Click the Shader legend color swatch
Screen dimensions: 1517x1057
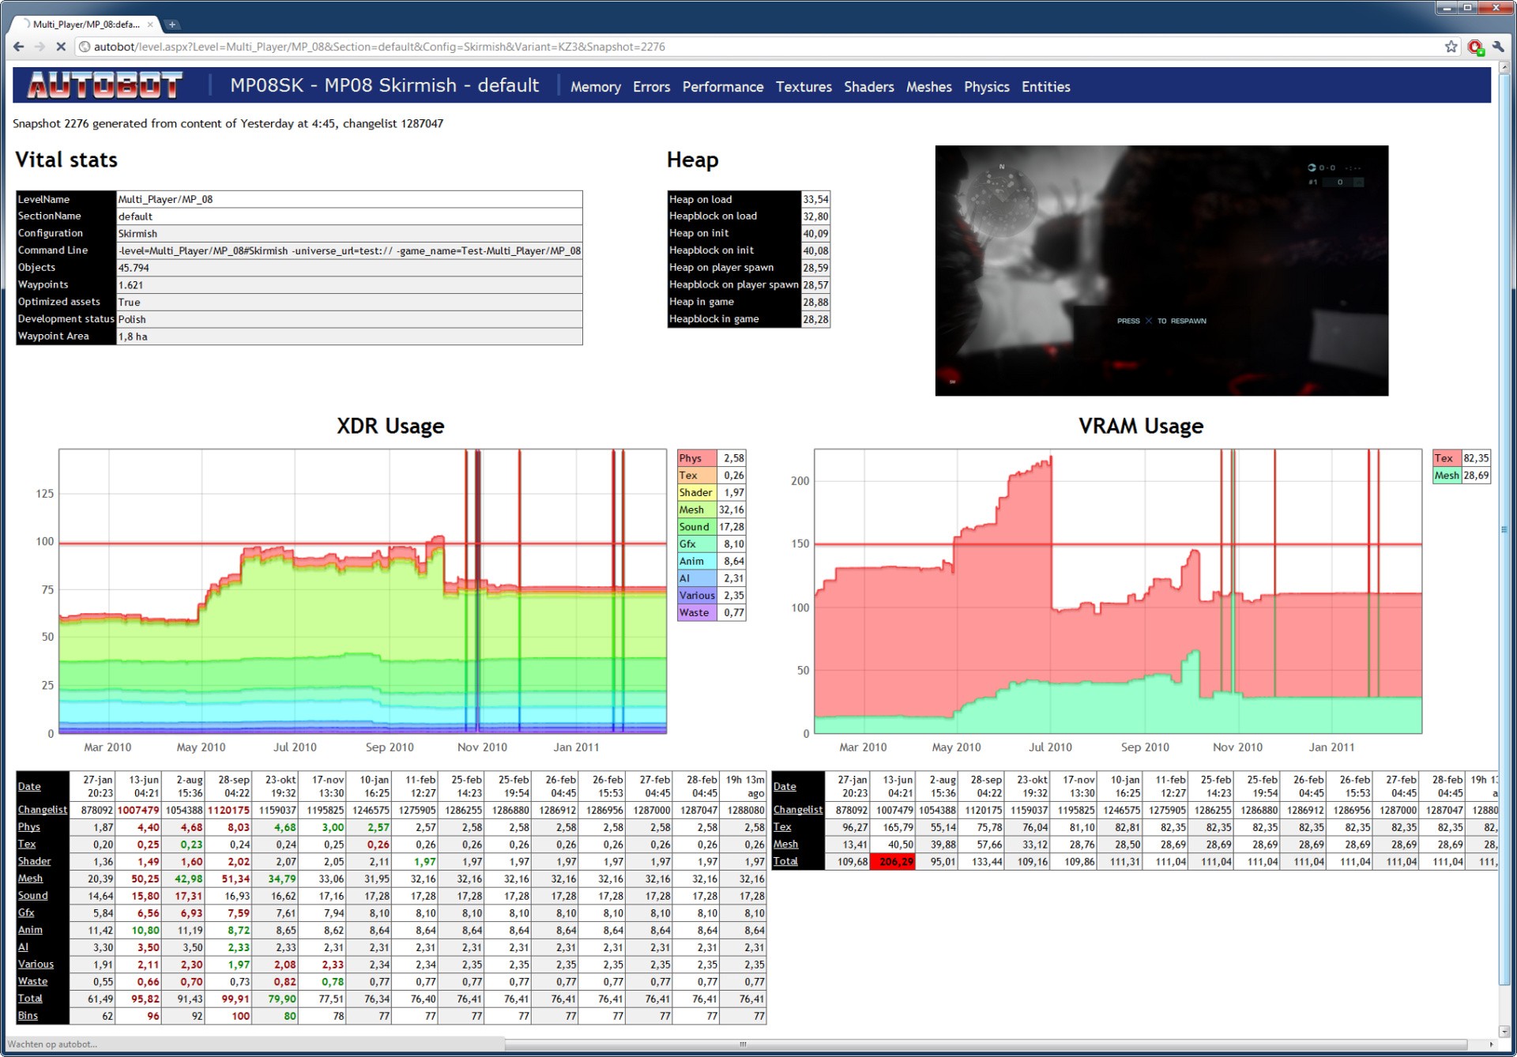tap(696, 493)
